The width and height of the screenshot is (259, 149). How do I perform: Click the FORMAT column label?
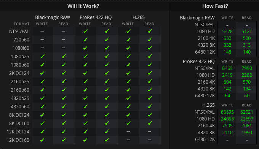click(x=22, y=24)
